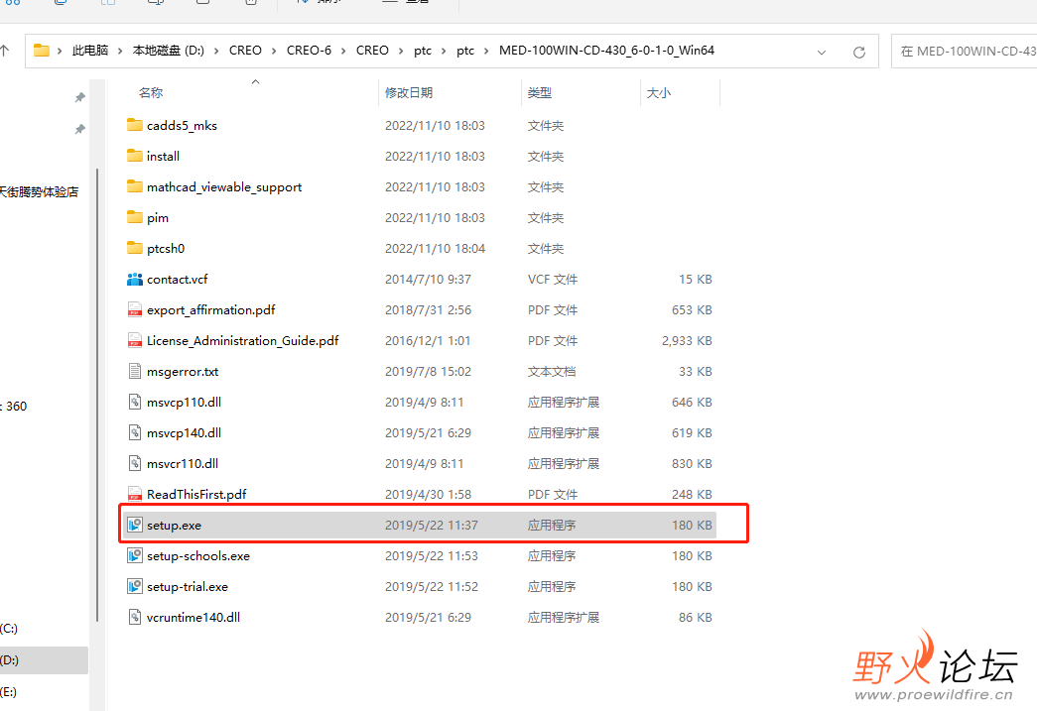Click the msvcr110.dll file icon
1037x711 pixels.
click(135, 463)
